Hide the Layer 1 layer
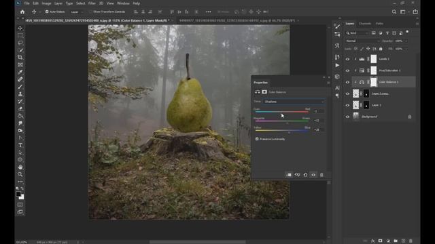Viewport: 435px width, 244px height. (347, 105)
